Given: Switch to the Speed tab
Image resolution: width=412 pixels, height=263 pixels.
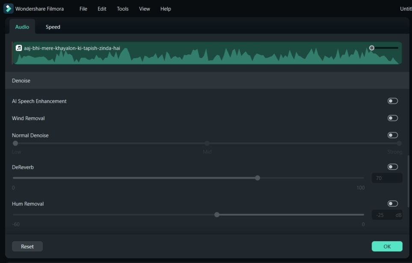Looking at the screenshot, I should [x=53, y=27].
